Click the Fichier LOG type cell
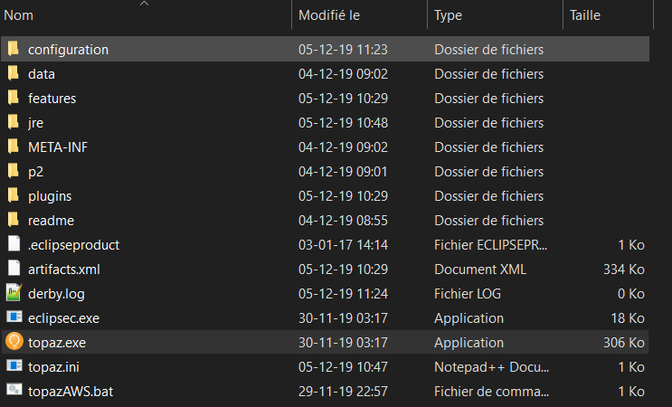The height and width of the screenshot is (407, 672). (468, 294)
